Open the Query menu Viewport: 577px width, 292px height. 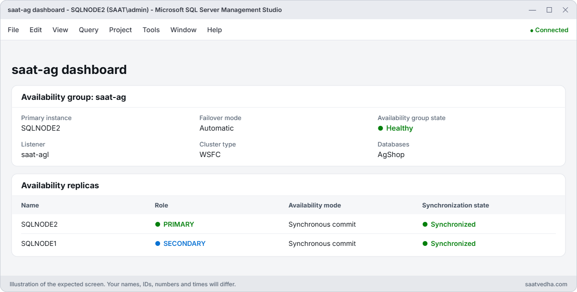88,30
